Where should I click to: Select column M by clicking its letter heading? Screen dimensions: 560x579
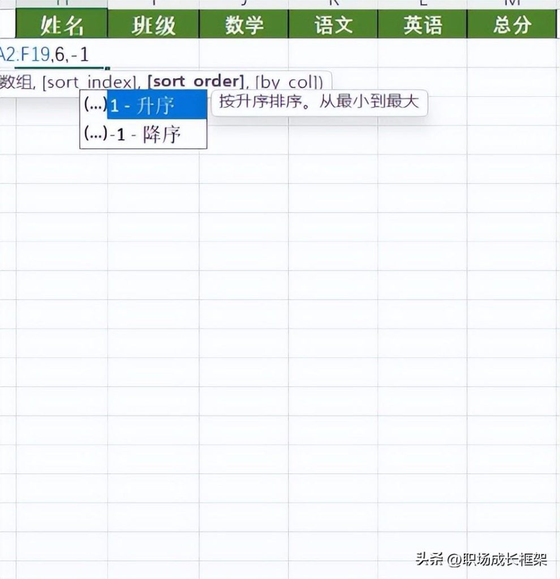[x=514, y=3]
